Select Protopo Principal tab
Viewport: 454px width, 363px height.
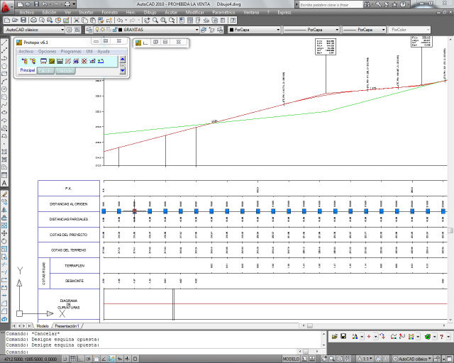27,70
